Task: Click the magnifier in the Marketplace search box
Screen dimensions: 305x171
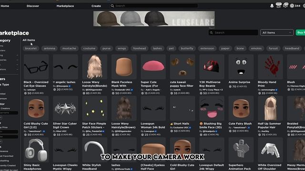Action: 212,33
